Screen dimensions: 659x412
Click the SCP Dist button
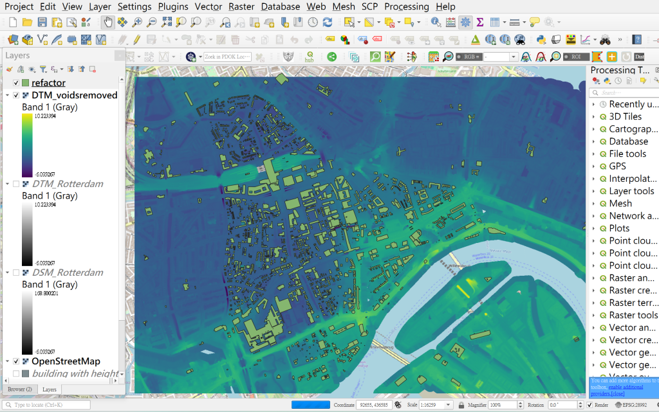click(639, 57)
